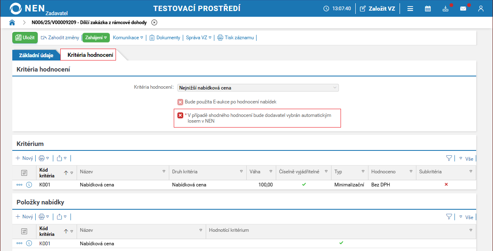Open column settings in Položky nabídky table
The height and width of the screenshot is (251, 493).
click(x=24, y=231)
